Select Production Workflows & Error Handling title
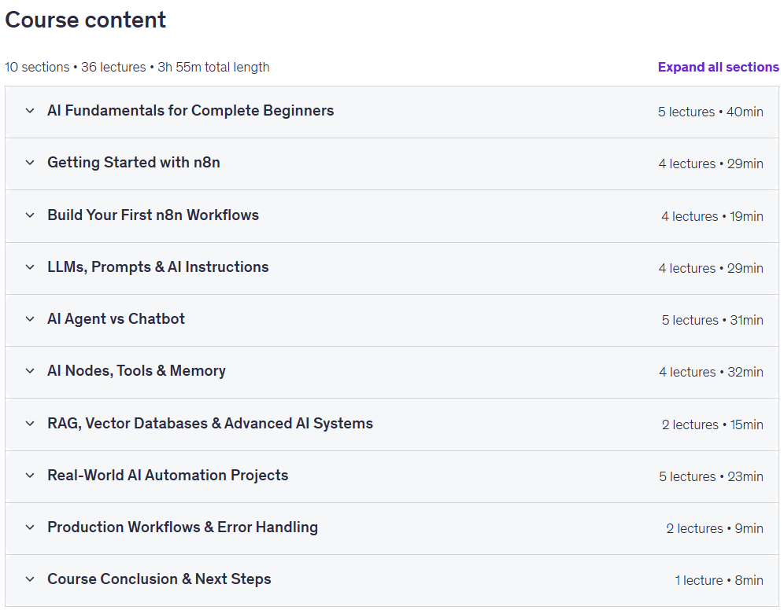 pyautogui.click(x=183, y=527)
